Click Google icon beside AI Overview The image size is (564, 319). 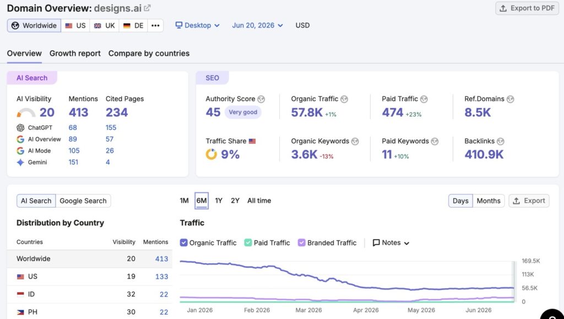tap(20, 139)
